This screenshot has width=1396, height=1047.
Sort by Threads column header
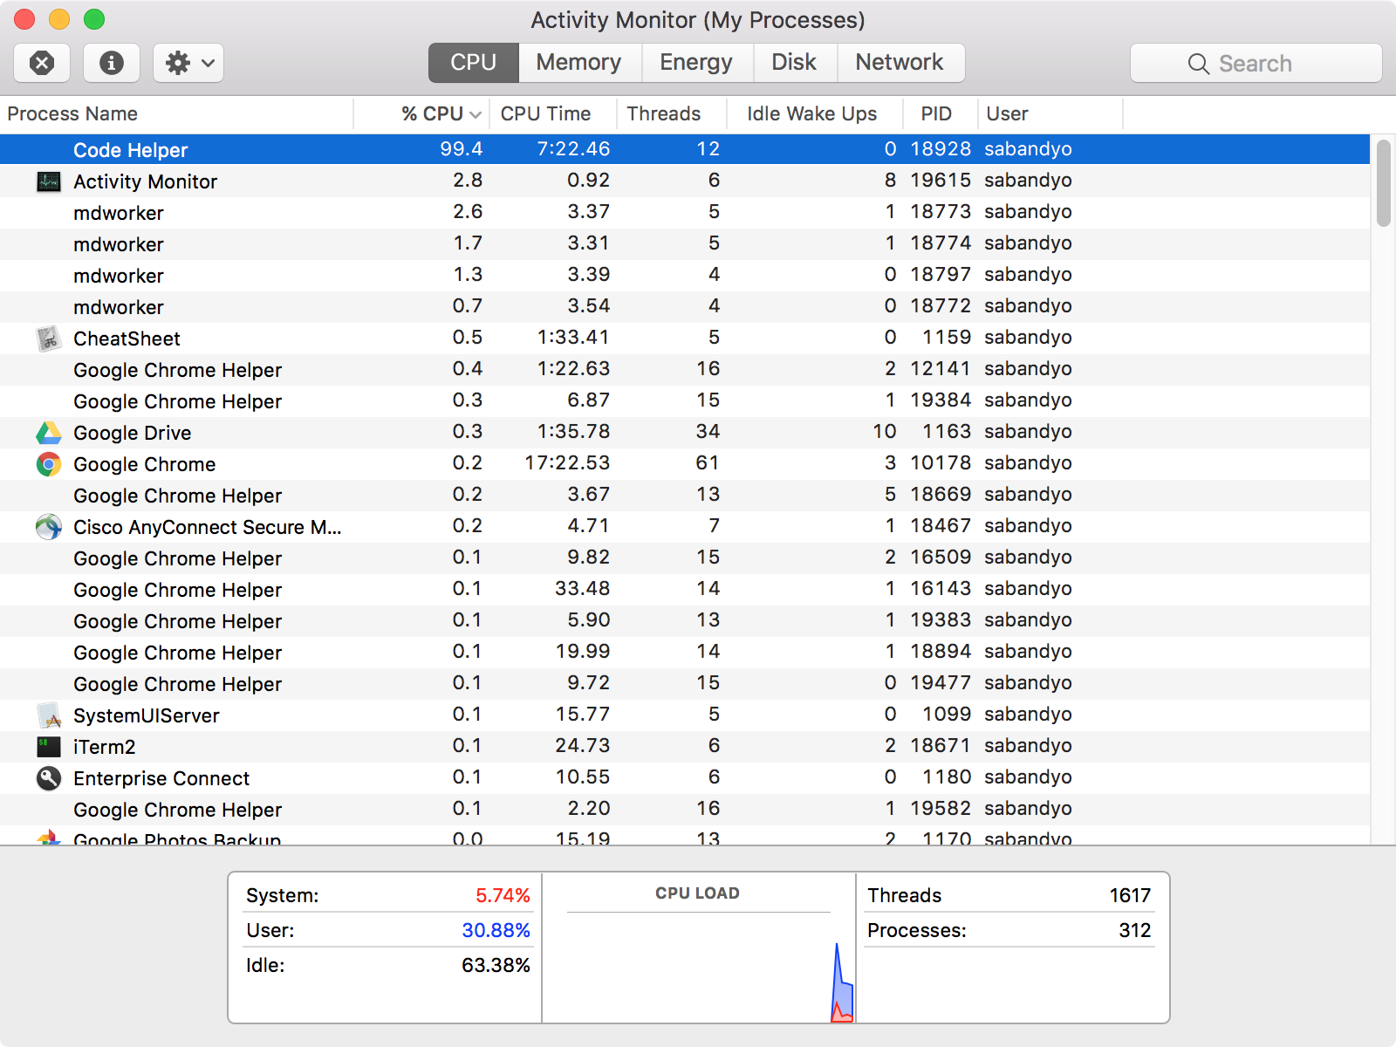point(671,114)
